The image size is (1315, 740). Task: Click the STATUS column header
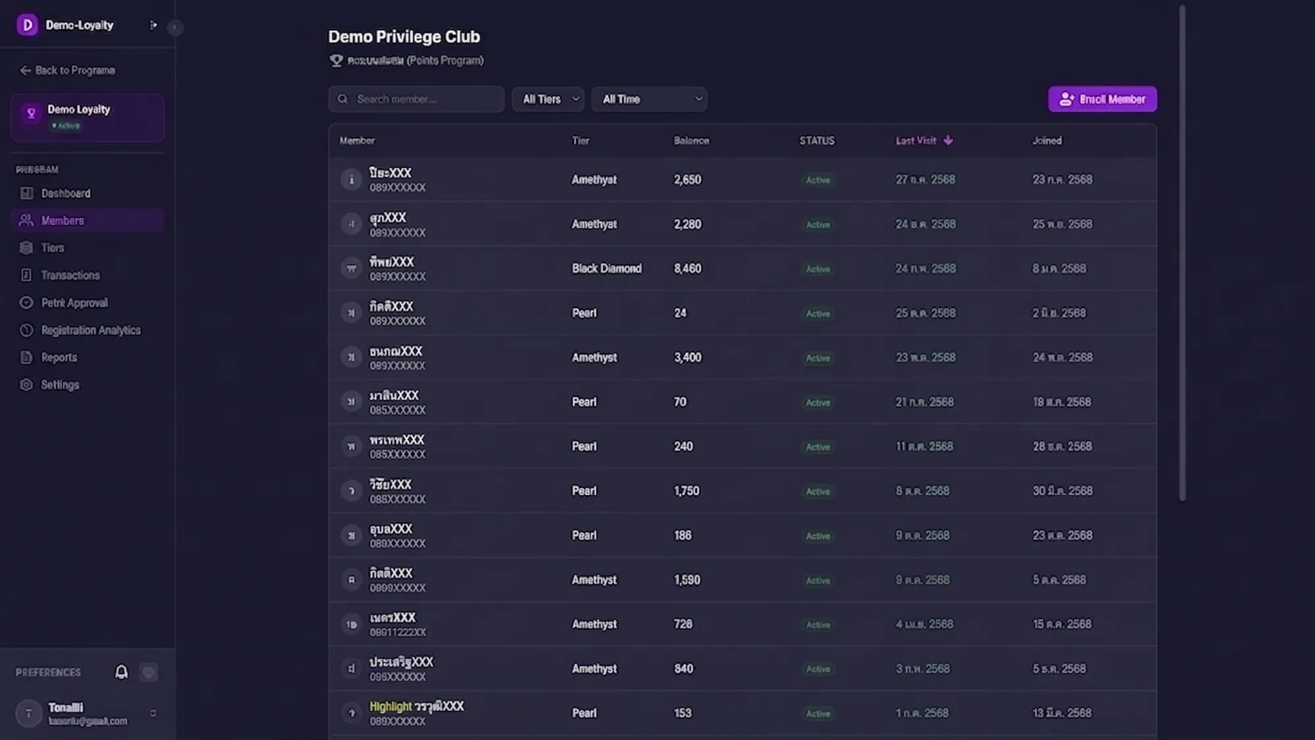coord(817,141)
